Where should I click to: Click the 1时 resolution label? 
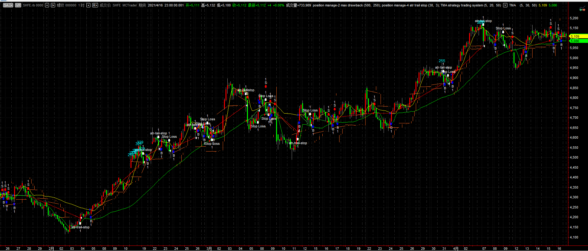81,5
